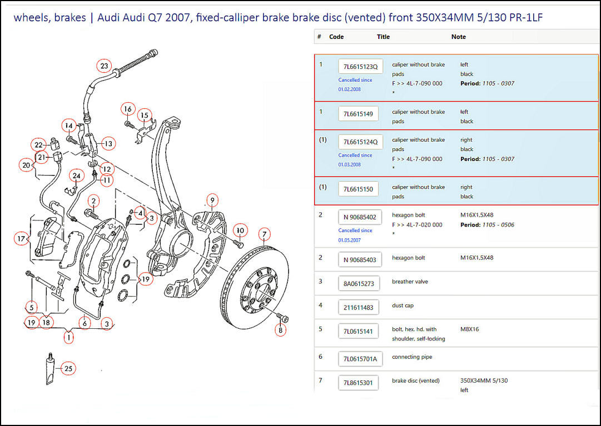Viewport: 601px width, 426px height.
Task: Click callout 17 near the brake pads
Action: (x=21, y=238)
